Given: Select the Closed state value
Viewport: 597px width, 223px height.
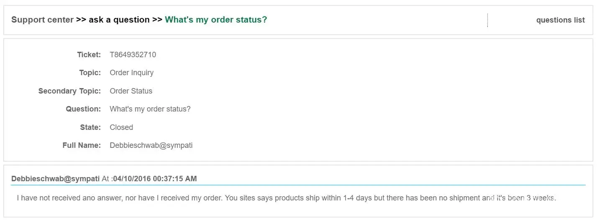Looking at the screenshot, I should pyautogui.click(x=121, y=127).
